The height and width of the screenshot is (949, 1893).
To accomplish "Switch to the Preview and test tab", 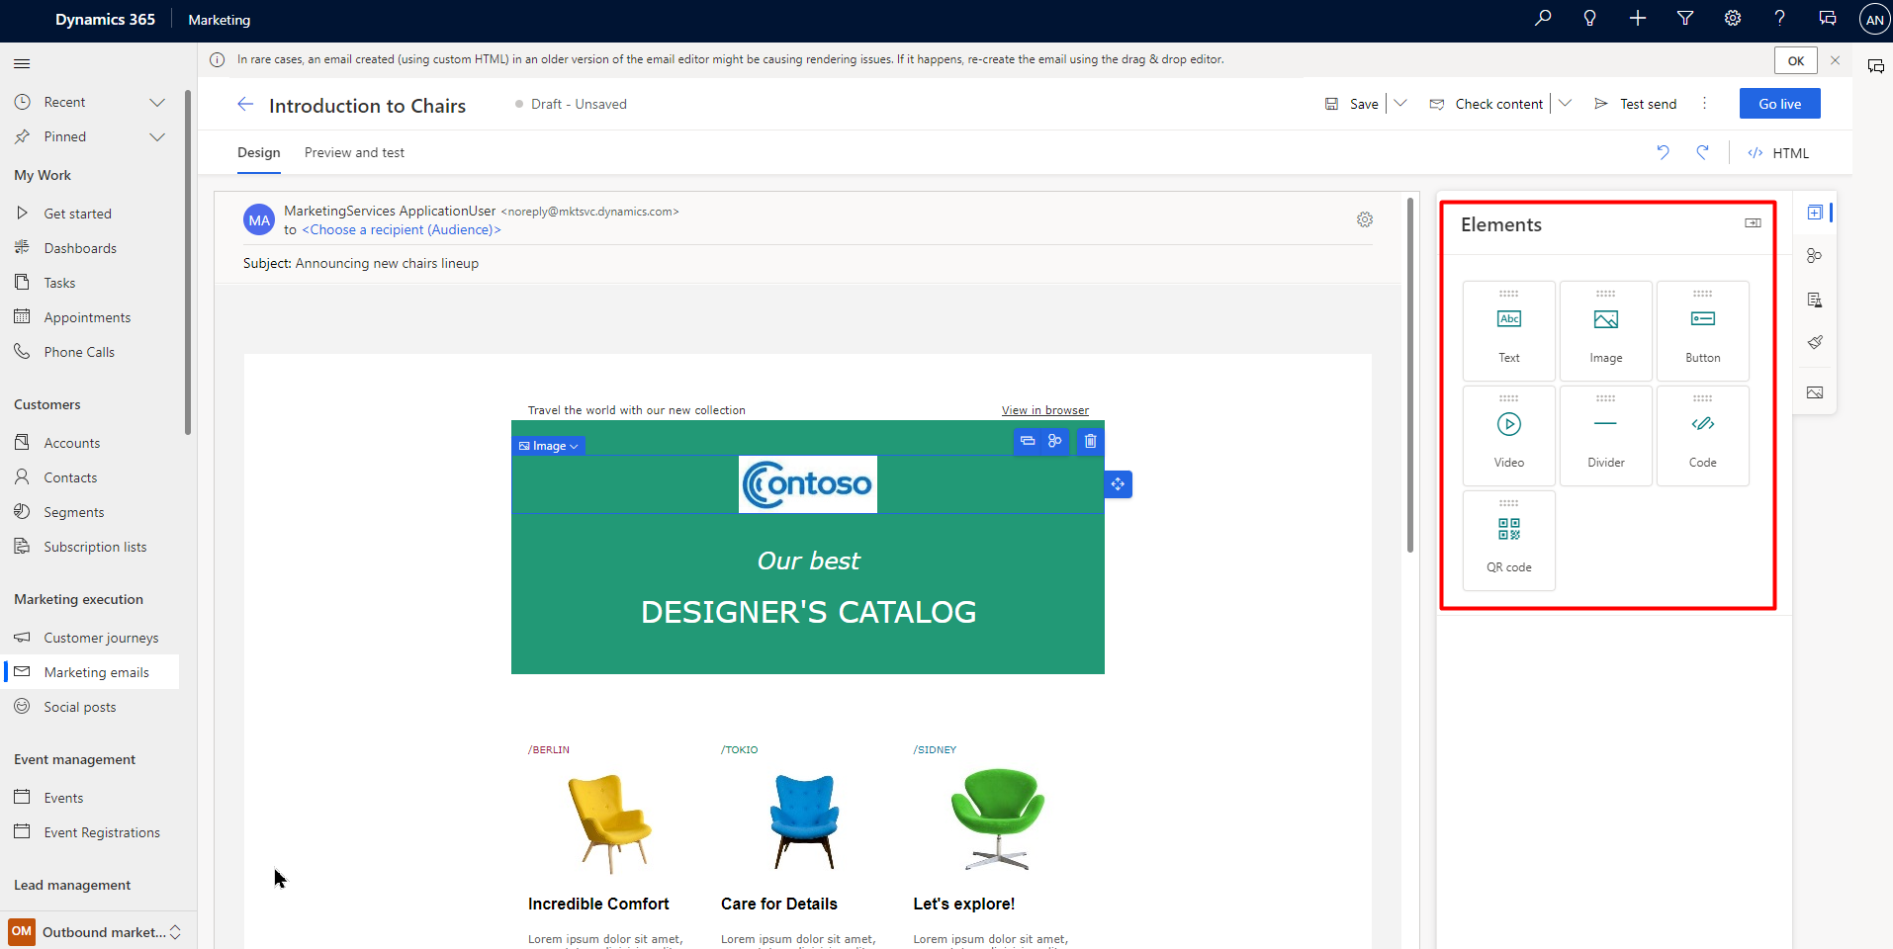I will tap(354, 152).
